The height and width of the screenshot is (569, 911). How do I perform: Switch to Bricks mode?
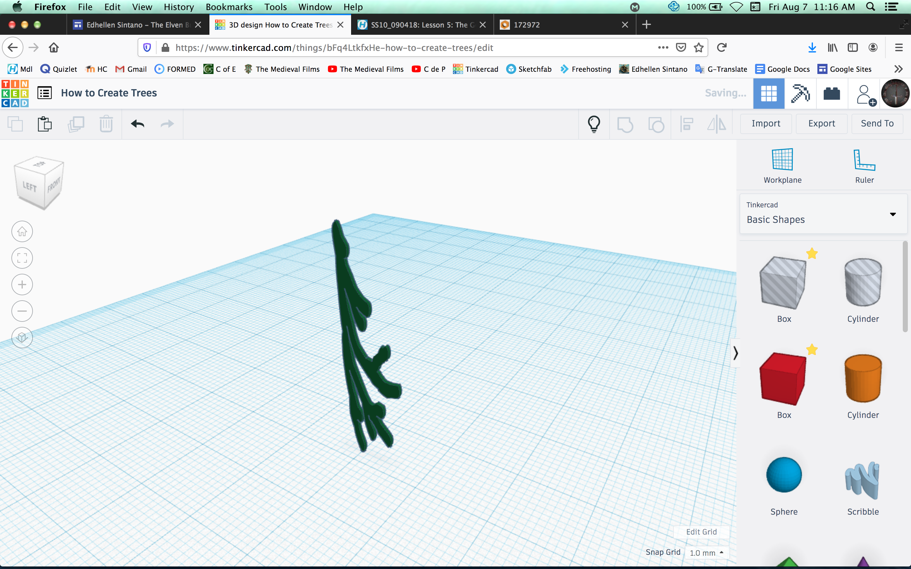(x=832, y=93)
